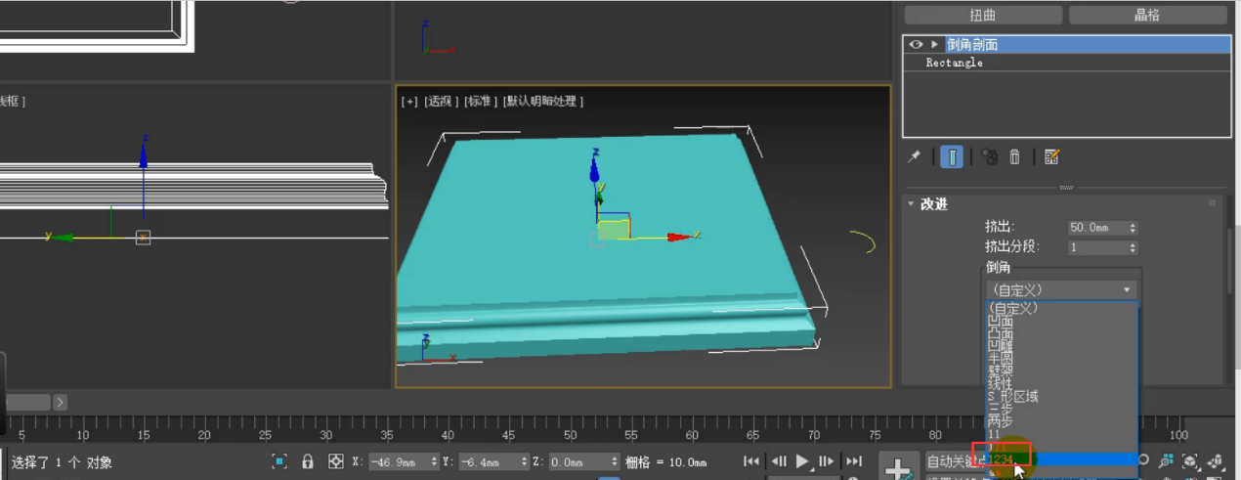Click the Pin Stack icon
The image size is (1241, 480).
point(915,156)
